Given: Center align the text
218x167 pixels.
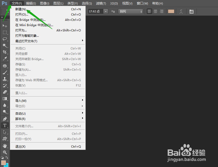Looking at the screenshot, I should (x=155, y=11).
